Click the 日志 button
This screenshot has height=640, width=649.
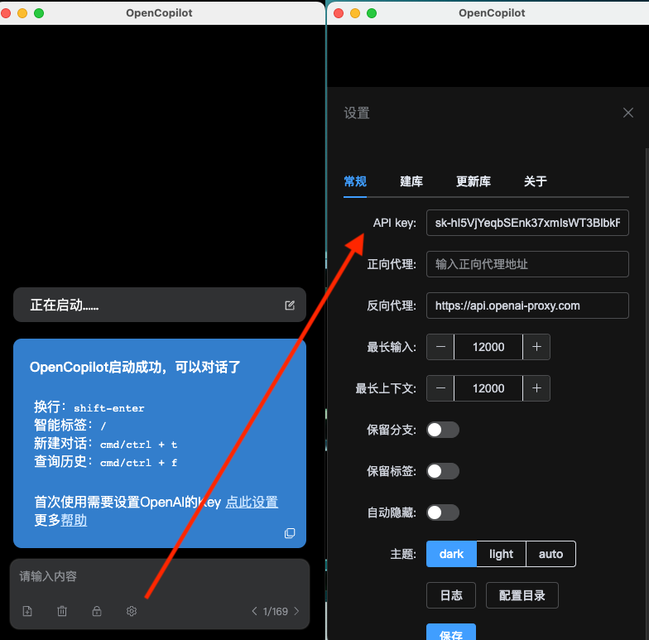point(451,595)
